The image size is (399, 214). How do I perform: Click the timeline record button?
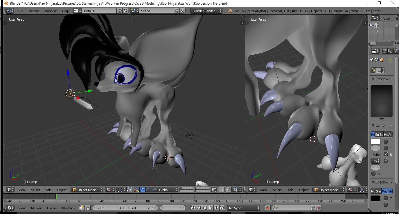[268, 208]
